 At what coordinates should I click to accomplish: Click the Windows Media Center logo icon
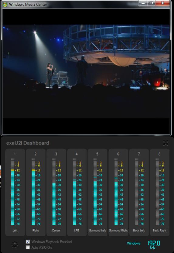point(5,4)
